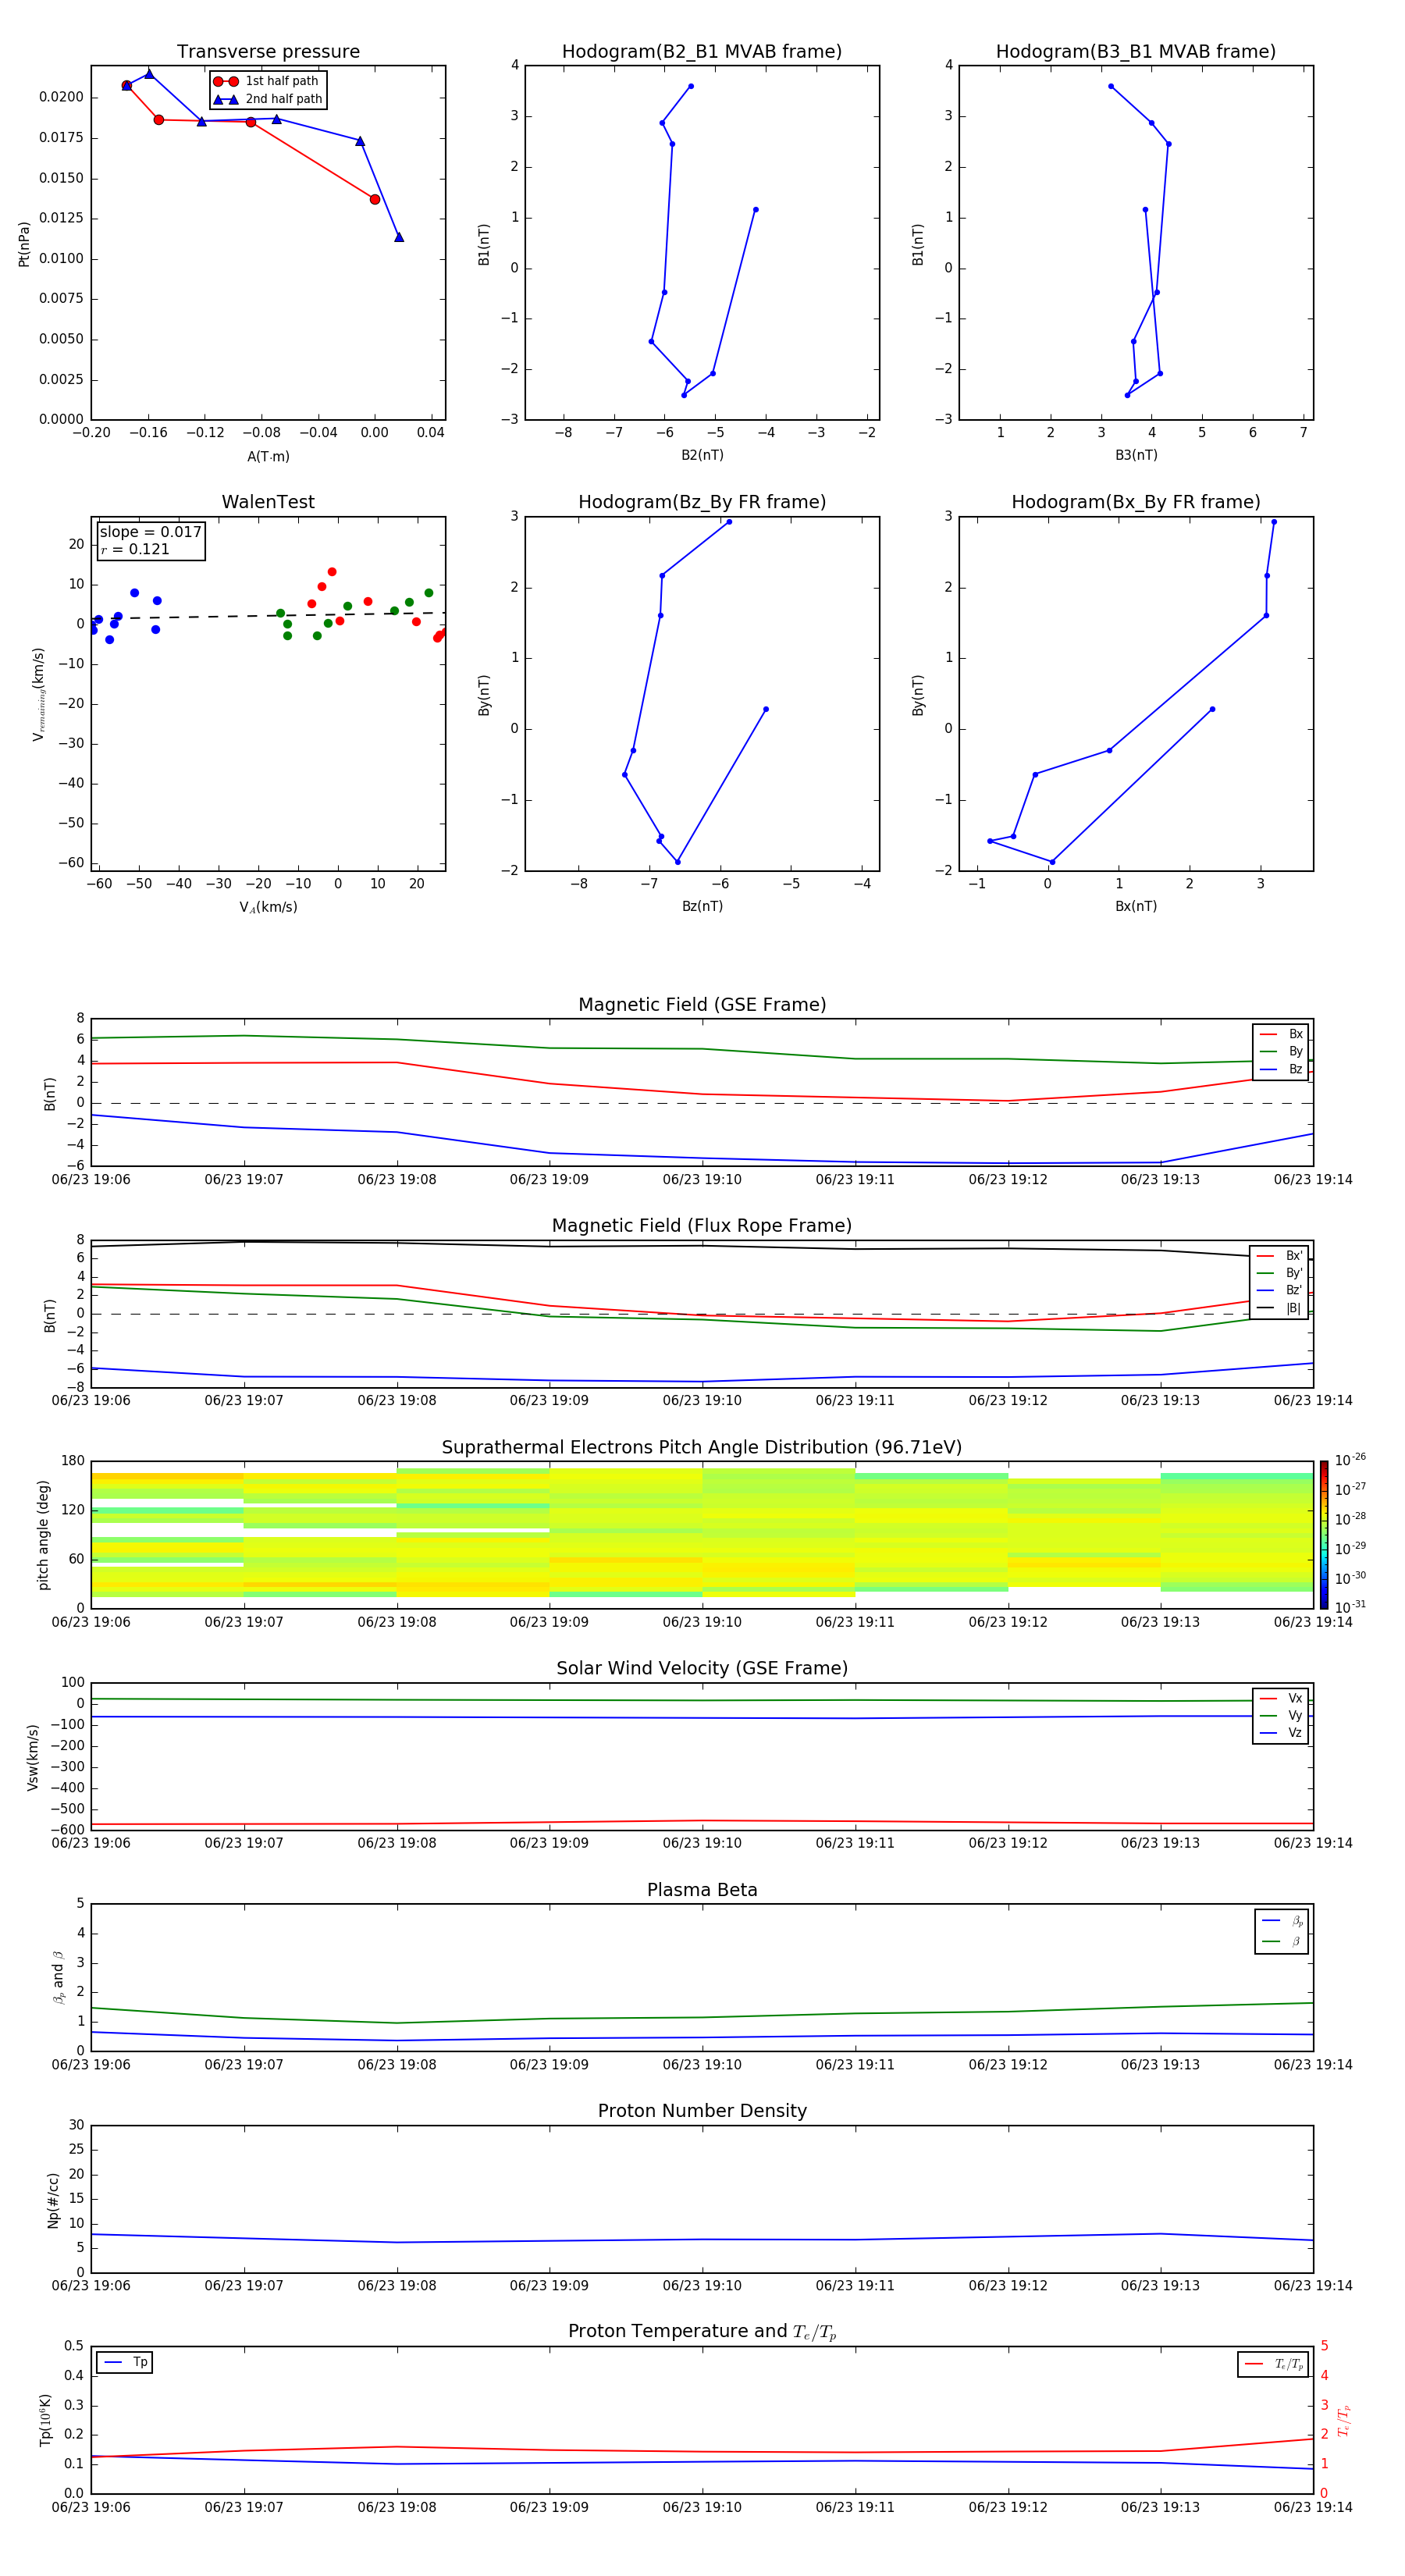Select the 'Tp' legend entry

125,2362
